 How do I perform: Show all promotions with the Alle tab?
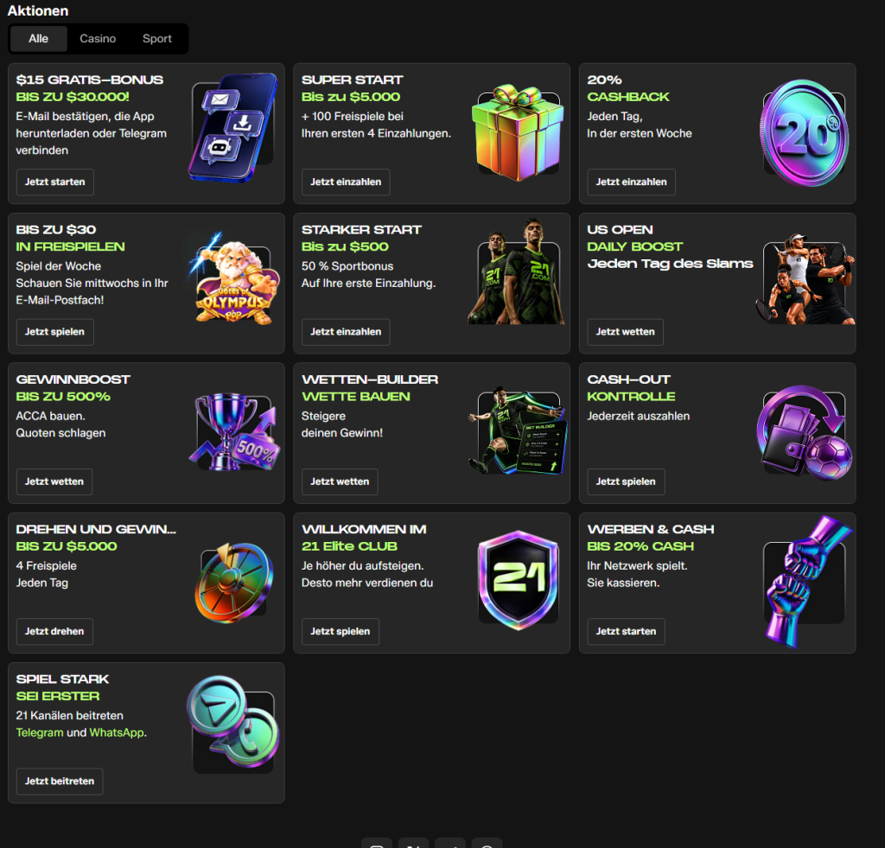point(38,39)
